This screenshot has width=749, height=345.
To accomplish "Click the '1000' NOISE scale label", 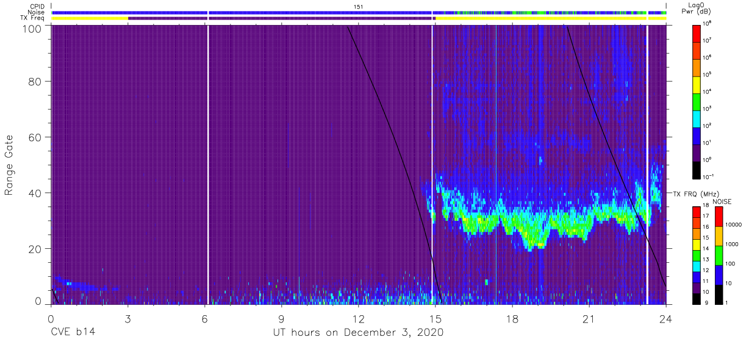I will click(732, 245).
